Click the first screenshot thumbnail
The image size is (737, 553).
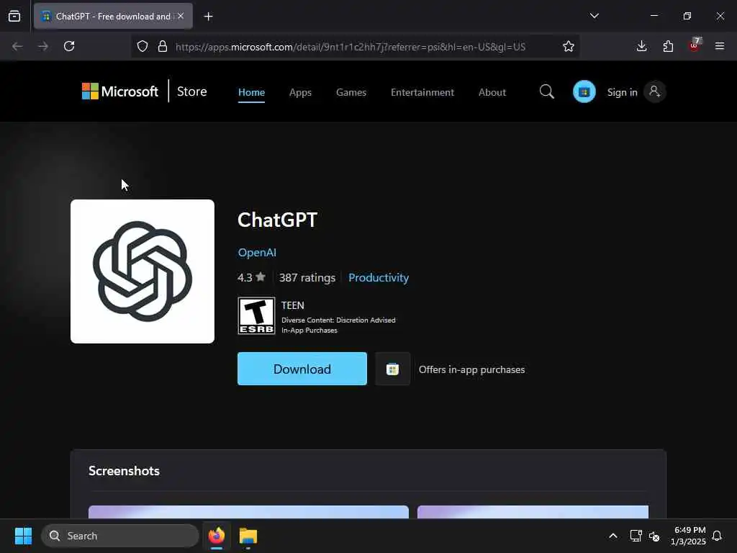[248, 512]
